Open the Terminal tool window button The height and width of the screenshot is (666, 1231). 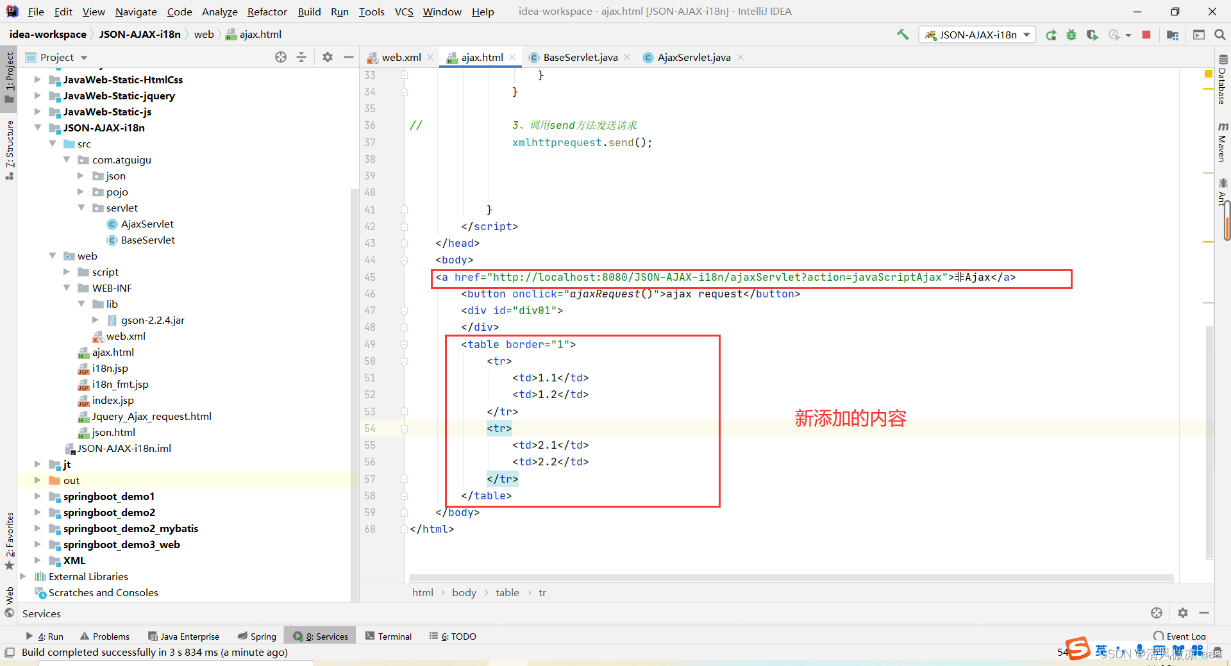pos(389,636)
